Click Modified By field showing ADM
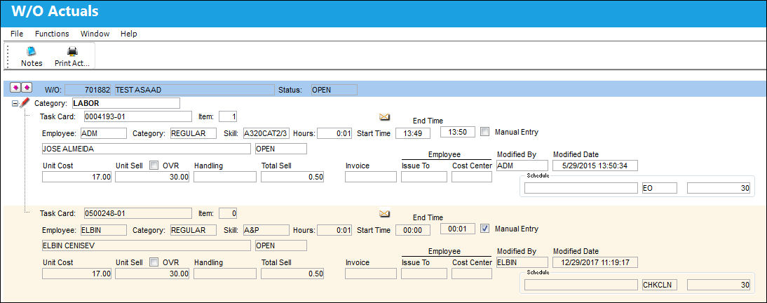 click(522, 166)
